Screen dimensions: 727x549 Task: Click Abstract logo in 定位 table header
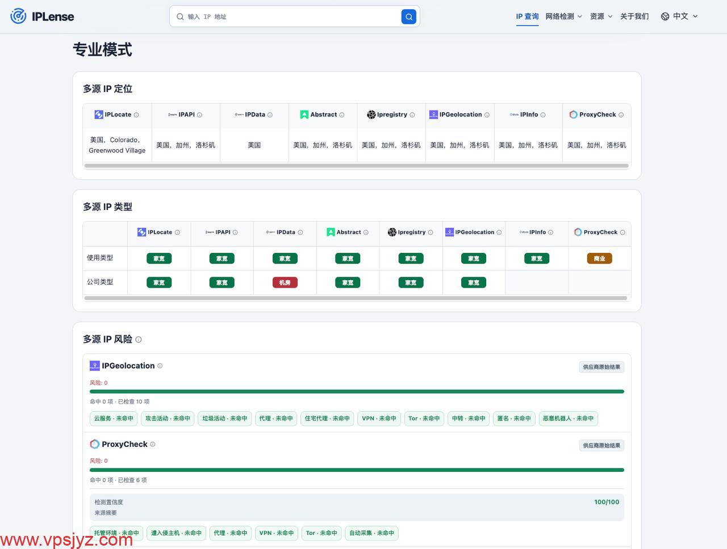(x=304, y=115)
